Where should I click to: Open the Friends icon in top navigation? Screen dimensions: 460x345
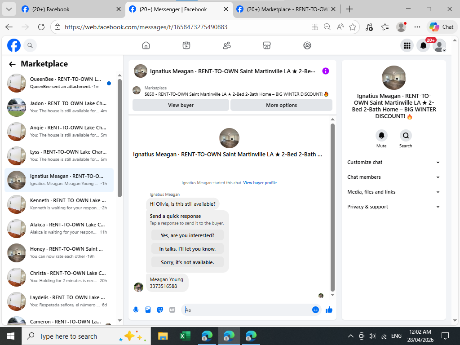tap(227, 45)
